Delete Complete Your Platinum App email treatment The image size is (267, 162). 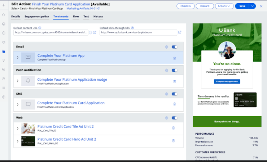pos(175,58)
